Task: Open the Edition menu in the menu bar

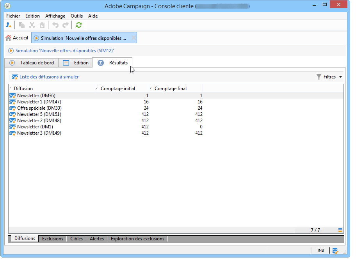Action: [x=32, y=16]
